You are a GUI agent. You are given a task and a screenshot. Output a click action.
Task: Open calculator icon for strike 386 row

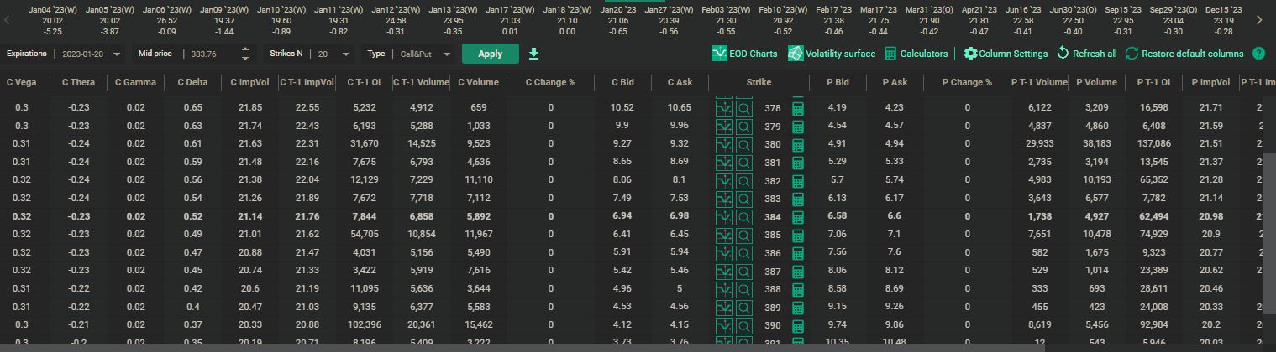coord(798,251)
